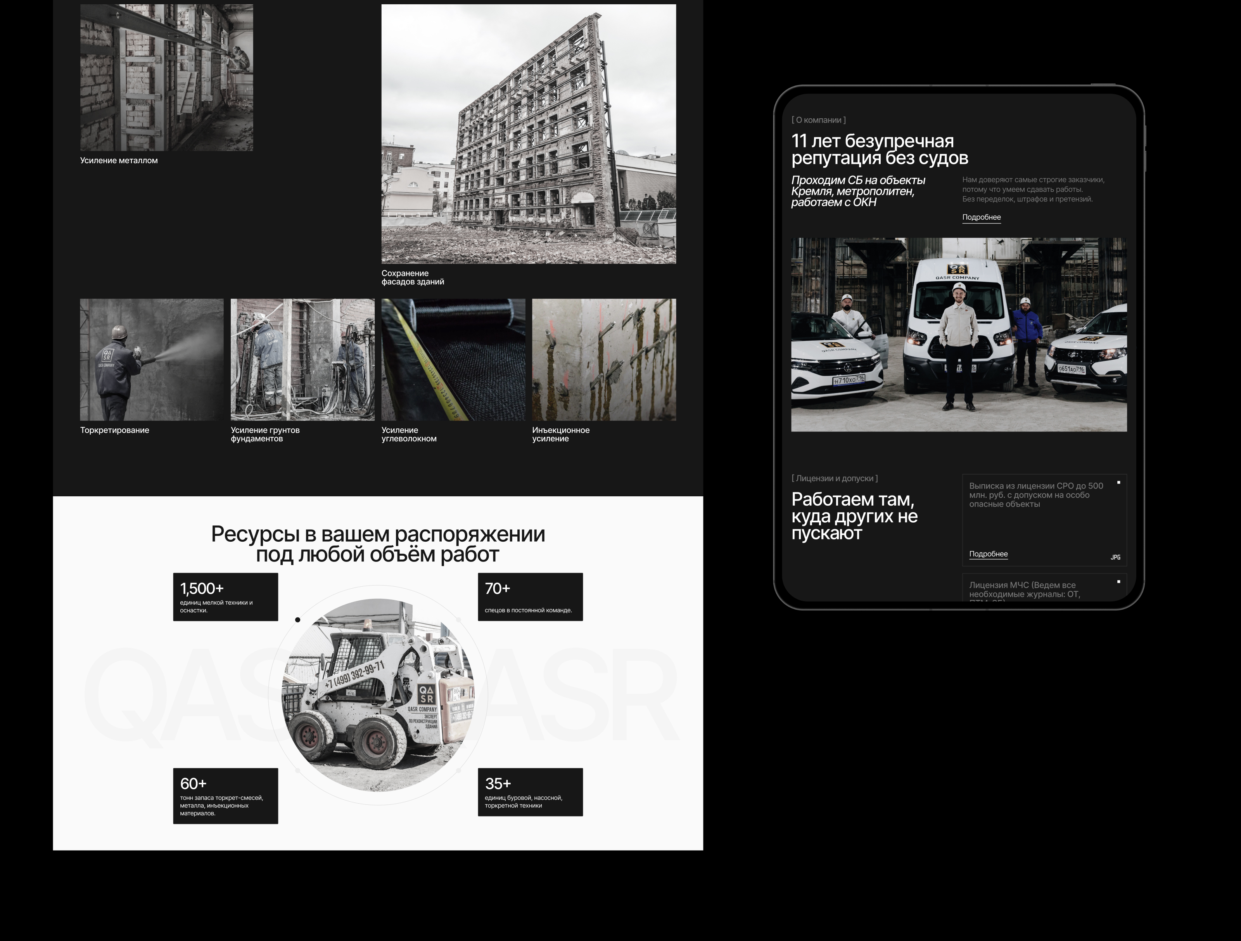
Task: Click the 35+ drilling equipment stat card
Action: pyautogui.click(x=530, y=792)
